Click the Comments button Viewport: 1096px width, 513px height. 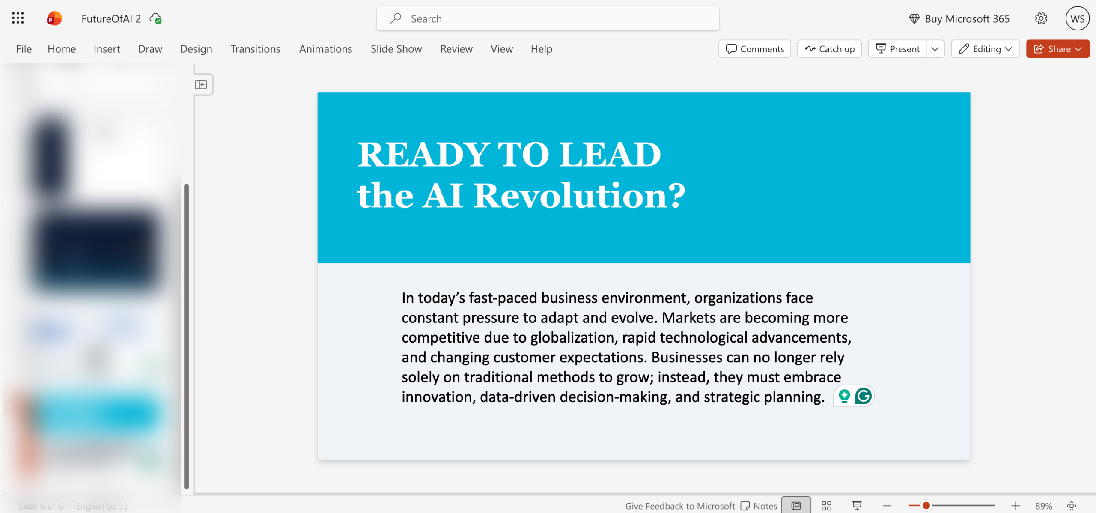[755, 49]
